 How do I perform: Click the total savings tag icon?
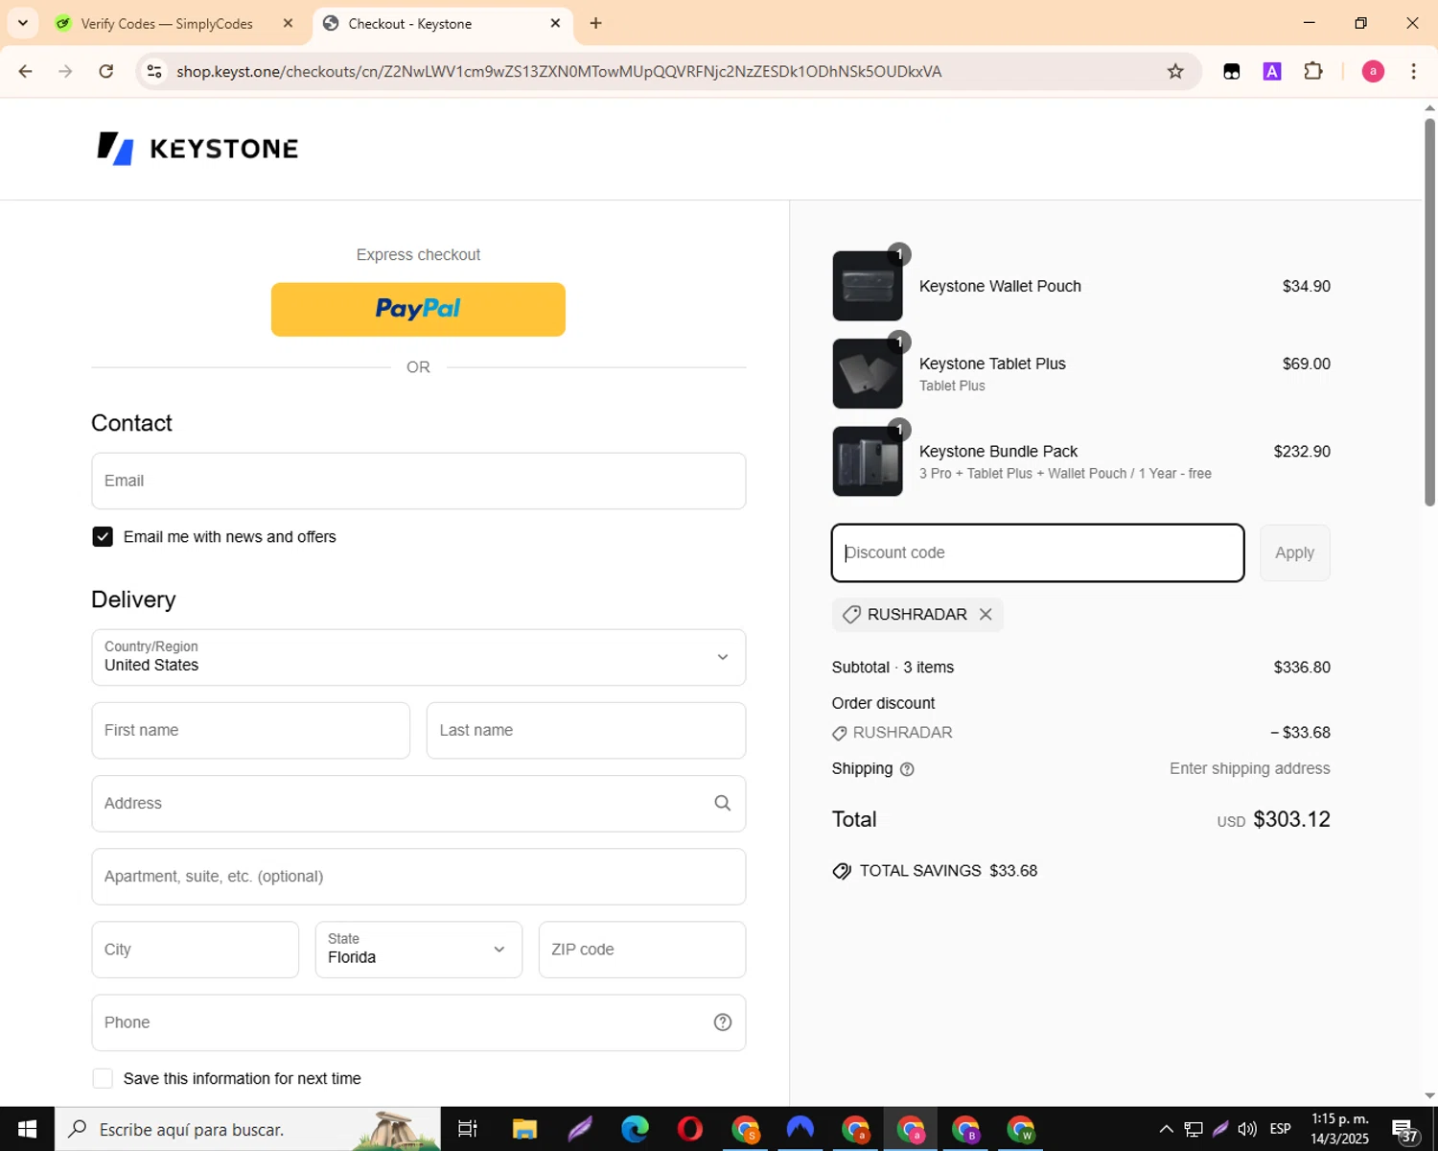[842, 871]
